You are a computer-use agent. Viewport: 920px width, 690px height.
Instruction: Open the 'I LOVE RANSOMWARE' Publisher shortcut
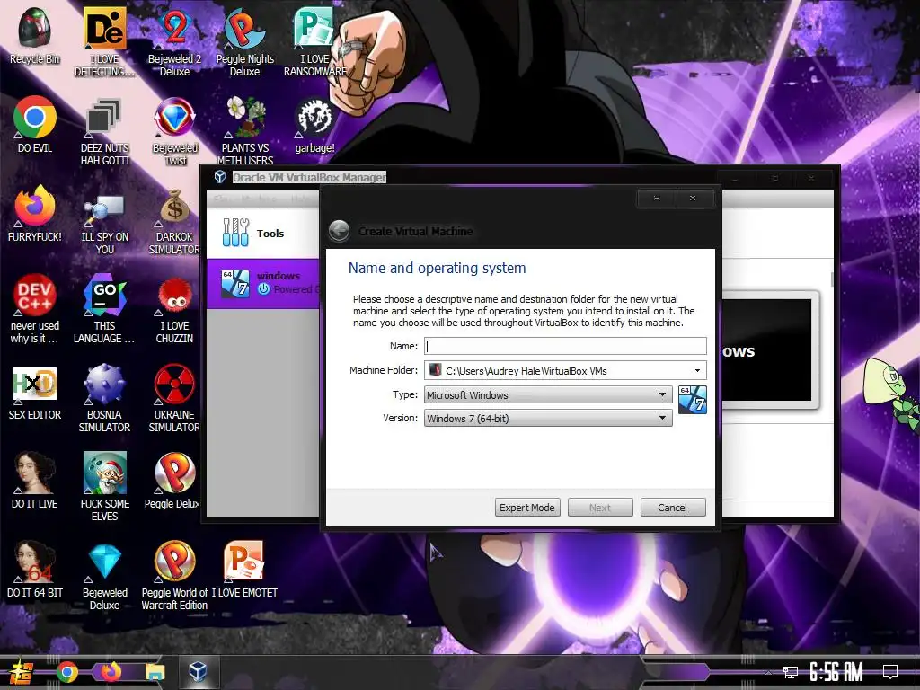tap(314, 42)
